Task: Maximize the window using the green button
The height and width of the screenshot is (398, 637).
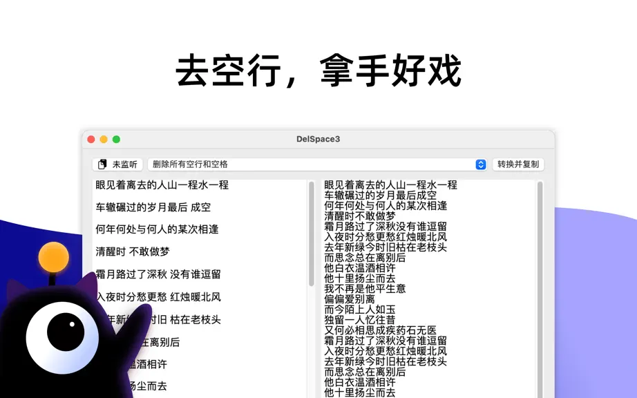Action: [x=116, y=140]
